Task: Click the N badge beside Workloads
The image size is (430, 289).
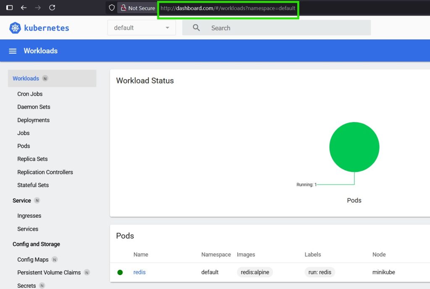Action: tap(45, 78)
